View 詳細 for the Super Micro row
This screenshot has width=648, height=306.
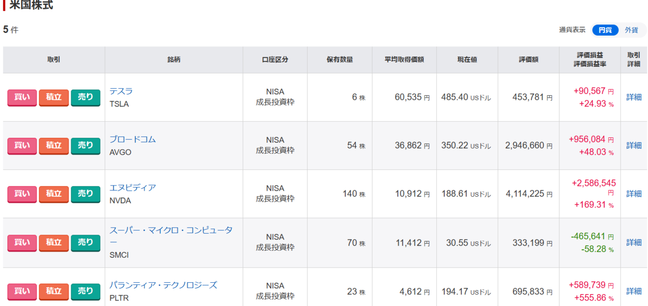[x=634, y=243]
